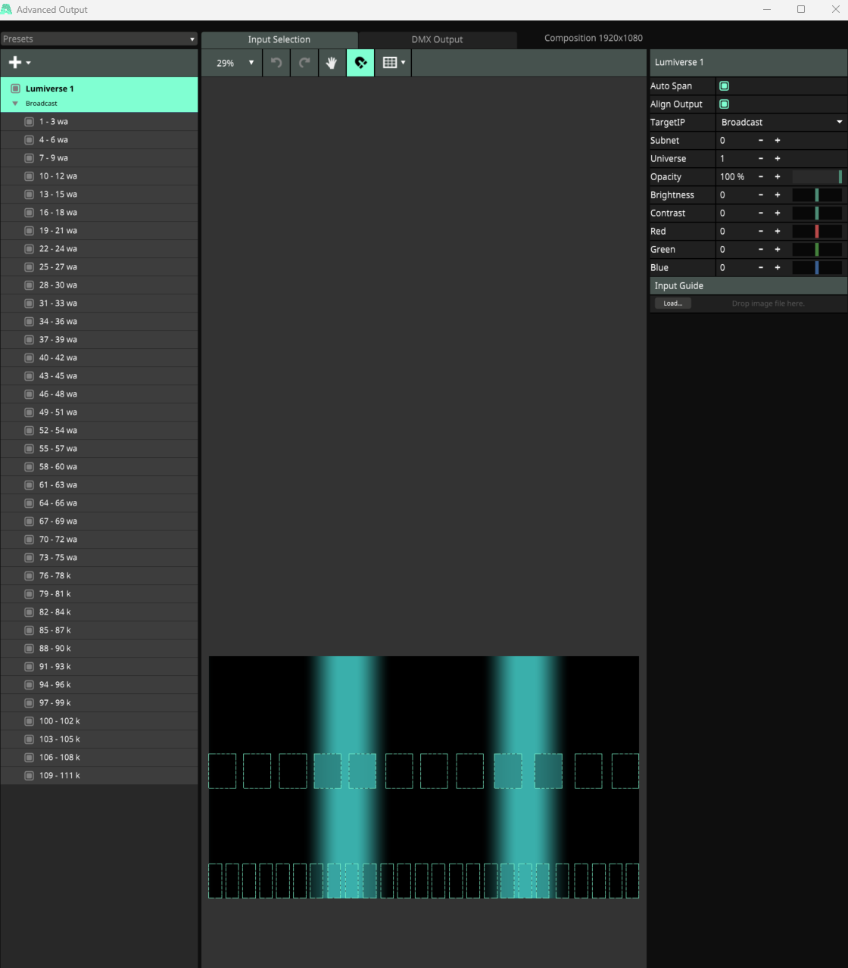Image resolution: width=848 pixels, height=968 pixels.
Task: Click fixture icon beside 22 - 24 wa
Action: point(29,249)
